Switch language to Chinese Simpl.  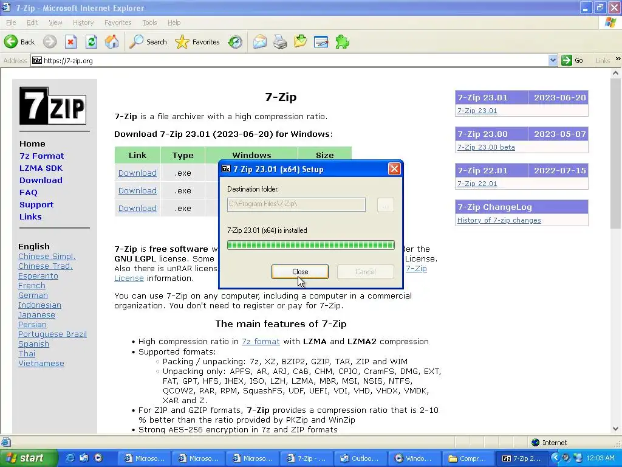pyautogui.click(x=47, y=257)
